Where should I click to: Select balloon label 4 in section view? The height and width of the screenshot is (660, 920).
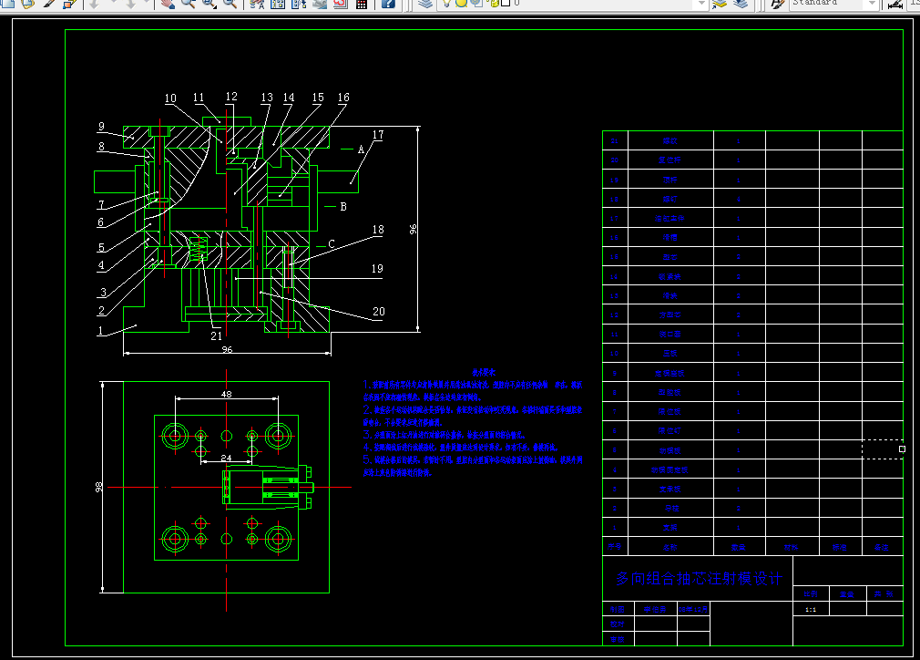click(101, 265)
